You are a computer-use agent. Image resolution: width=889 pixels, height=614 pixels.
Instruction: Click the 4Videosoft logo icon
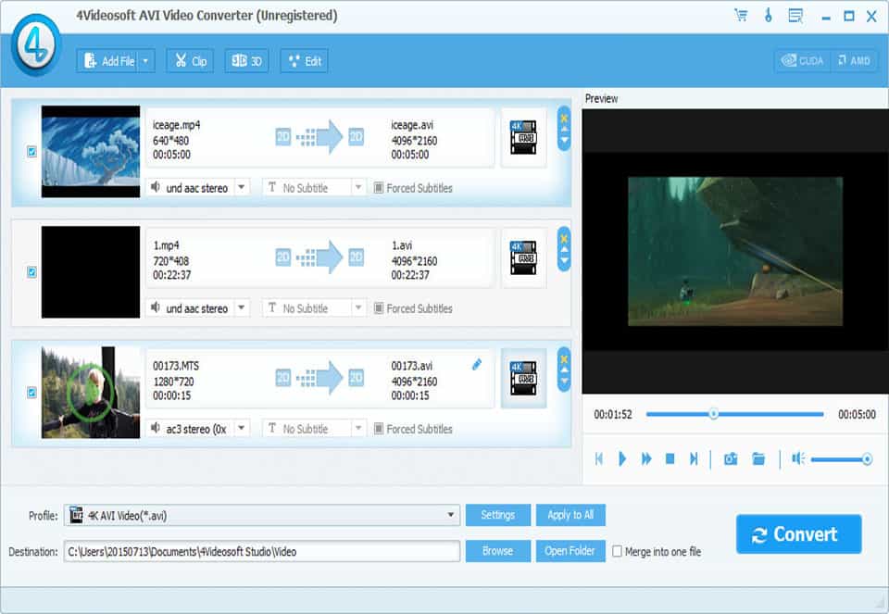pyautogui.click(x=36, y=44)
